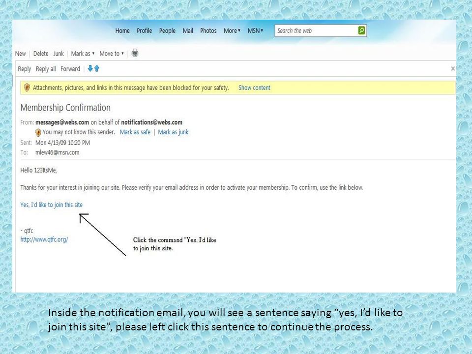This screenshot has height=354, width=472.
Task: Go to next message with blue down arrow
Action: [90, 68]
